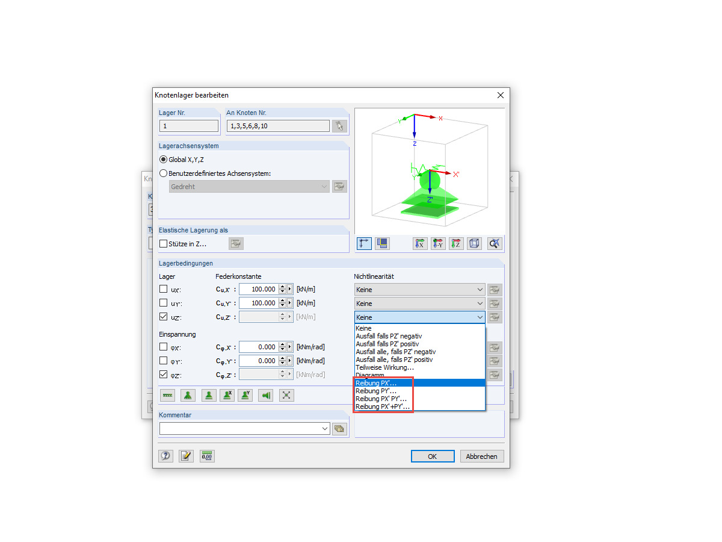Activate the zoom reset magnifier icon

[x=495, y=243]
